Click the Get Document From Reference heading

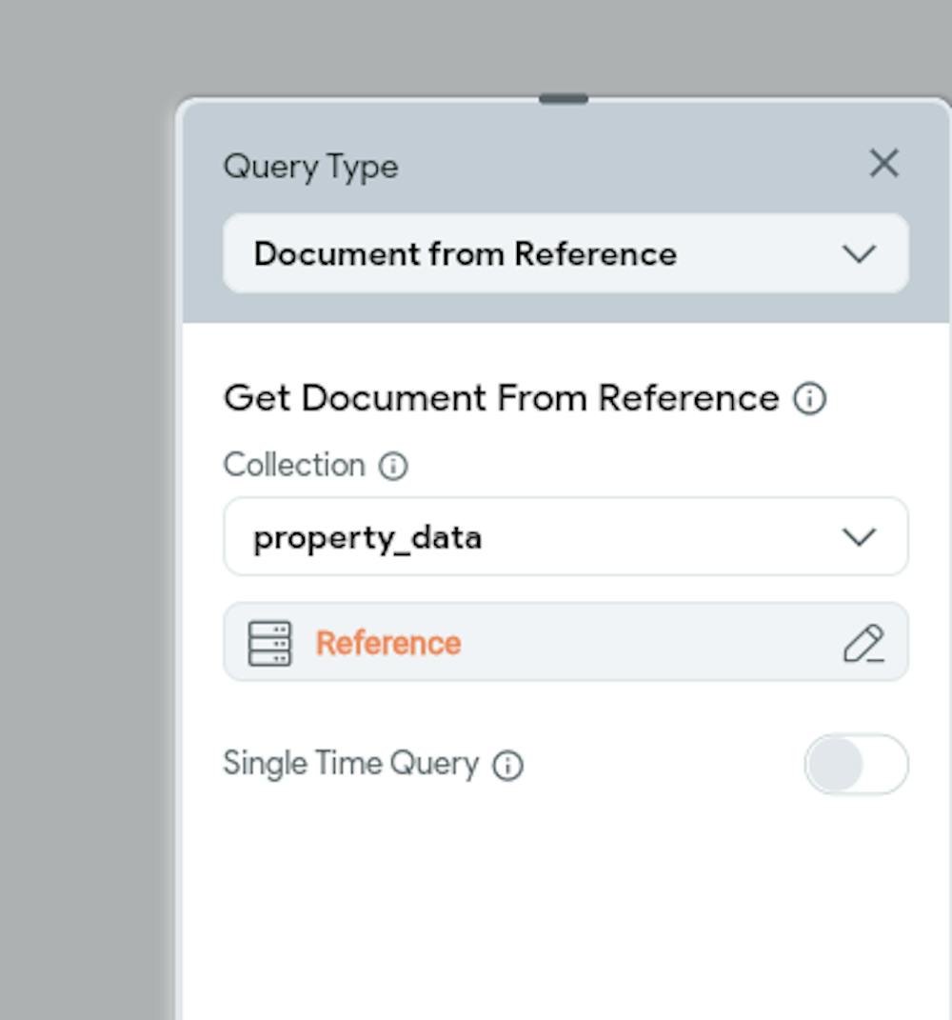tap(501, 398)
